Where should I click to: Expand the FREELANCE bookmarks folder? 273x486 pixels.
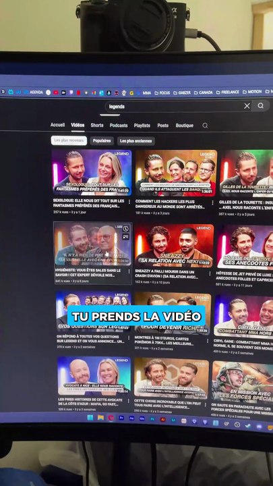pos(228,92)
